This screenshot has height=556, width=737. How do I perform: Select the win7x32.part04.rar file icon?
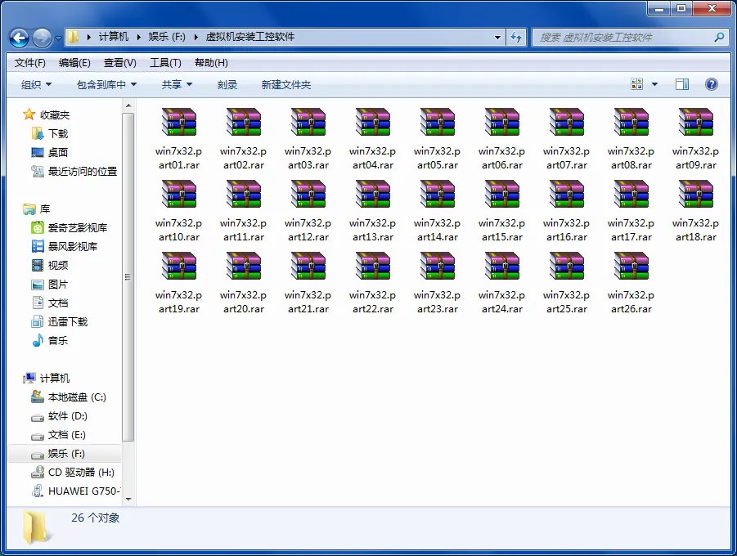[x=373, y=122]
